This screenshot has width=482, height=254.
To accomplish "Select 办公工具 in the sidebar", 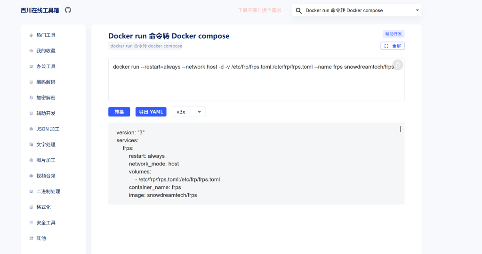I will point(46,66).
